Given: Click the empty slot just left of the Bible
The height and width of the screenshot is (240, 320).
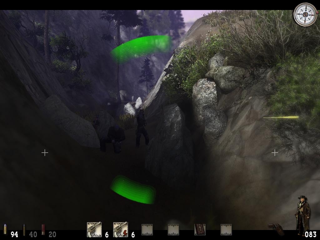Looking at the screenshot, I should pyautogui.click(x=173, y=230).
